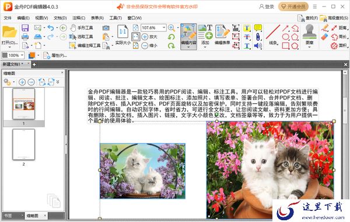This screenshot has width=350, height=222.
Task: Click Edit Form (编辑表单) icon
Action: (222, 34)
